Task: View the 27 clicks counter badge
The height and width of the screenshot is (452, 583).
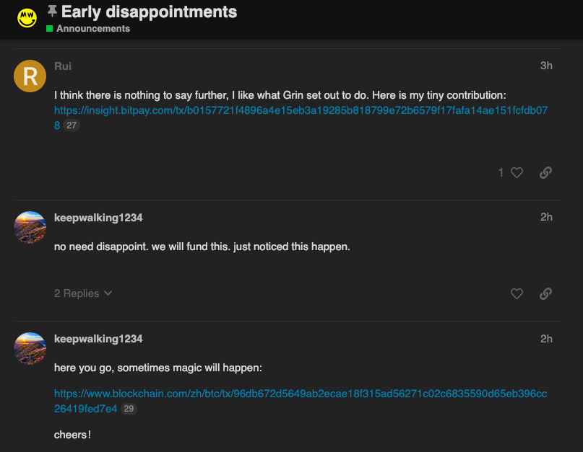Action: pos(72,125)
